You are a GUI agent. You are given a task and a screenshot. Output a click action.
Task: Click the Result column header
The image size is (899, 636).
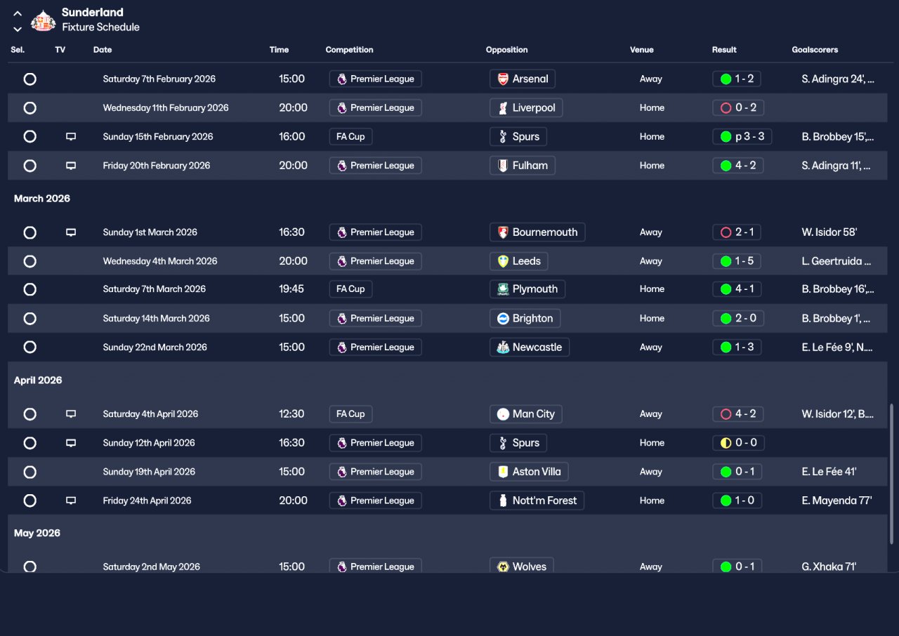724,50
